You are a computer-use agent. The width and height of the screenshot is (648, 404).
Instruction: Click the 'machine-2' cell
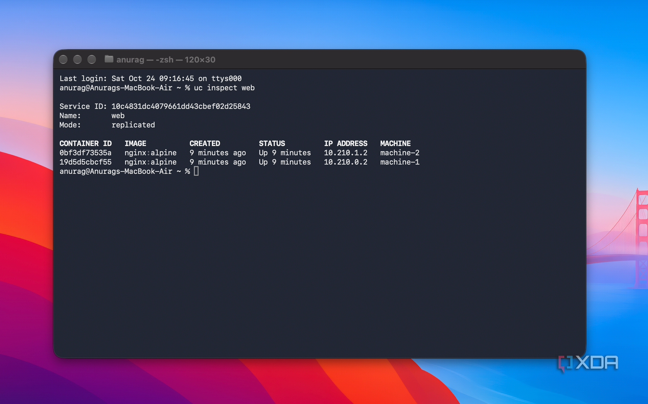[400, 153]
